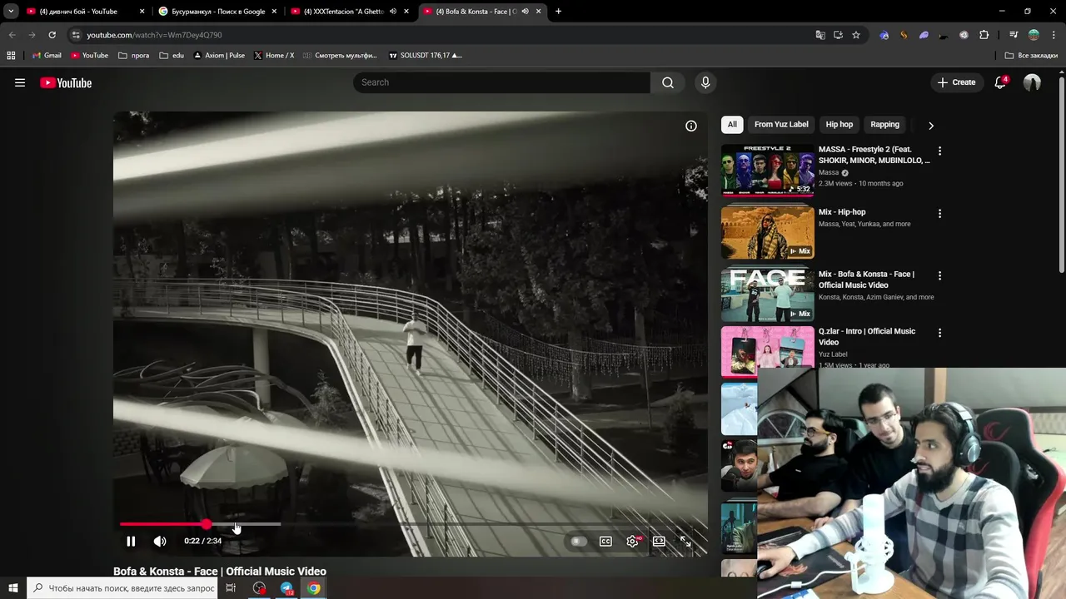This screenshot has height=599, width=1066.
Task: Switch to theater mode
Action: 659,541
